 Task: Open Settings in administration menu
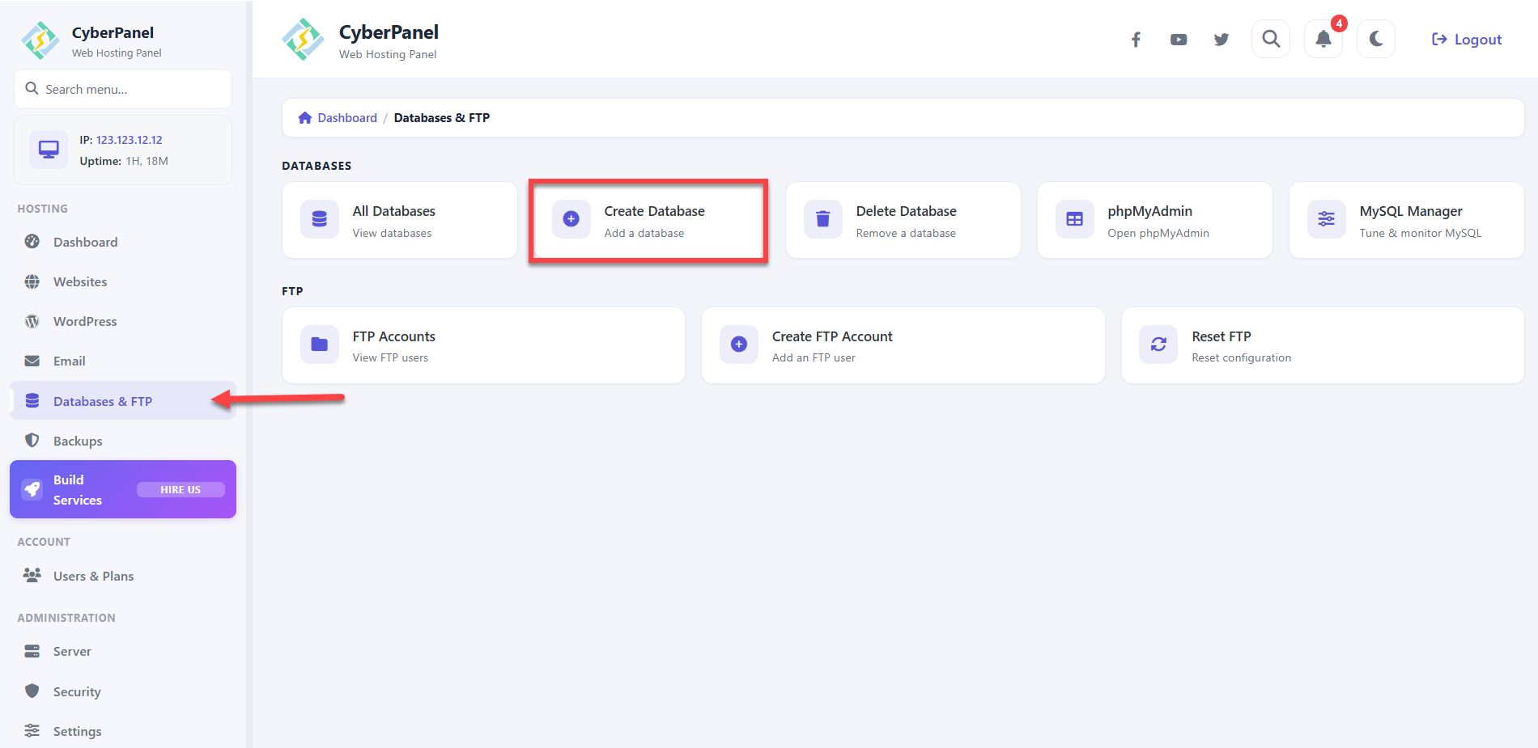click(x=123, y=731)
